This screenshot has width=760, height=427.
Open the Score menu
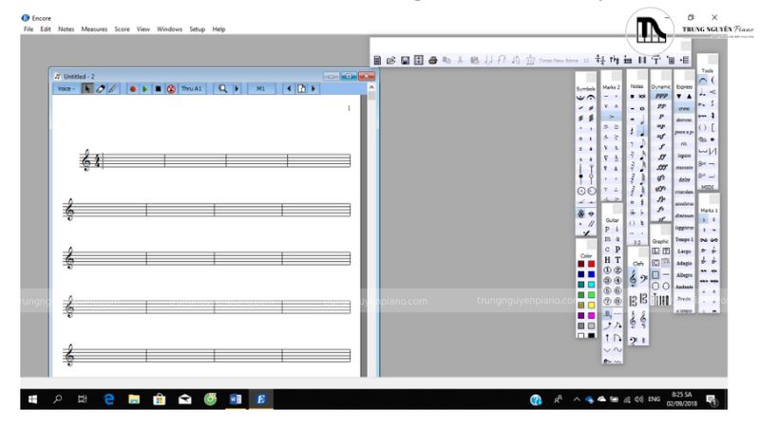pyautogui.click(x=123, y=29)
